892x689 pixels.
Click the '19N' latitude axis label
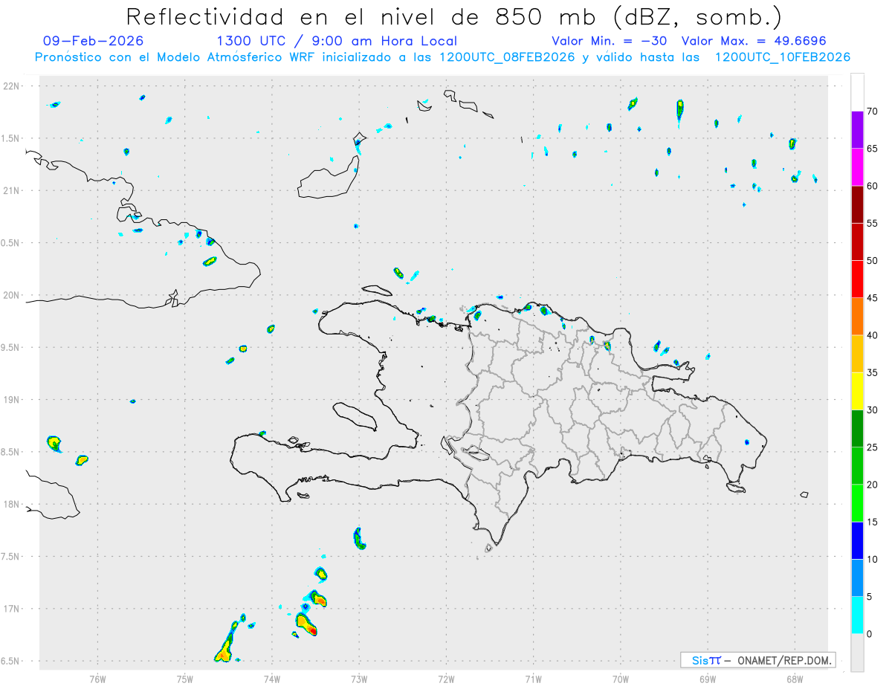click(x=12, y=400)
